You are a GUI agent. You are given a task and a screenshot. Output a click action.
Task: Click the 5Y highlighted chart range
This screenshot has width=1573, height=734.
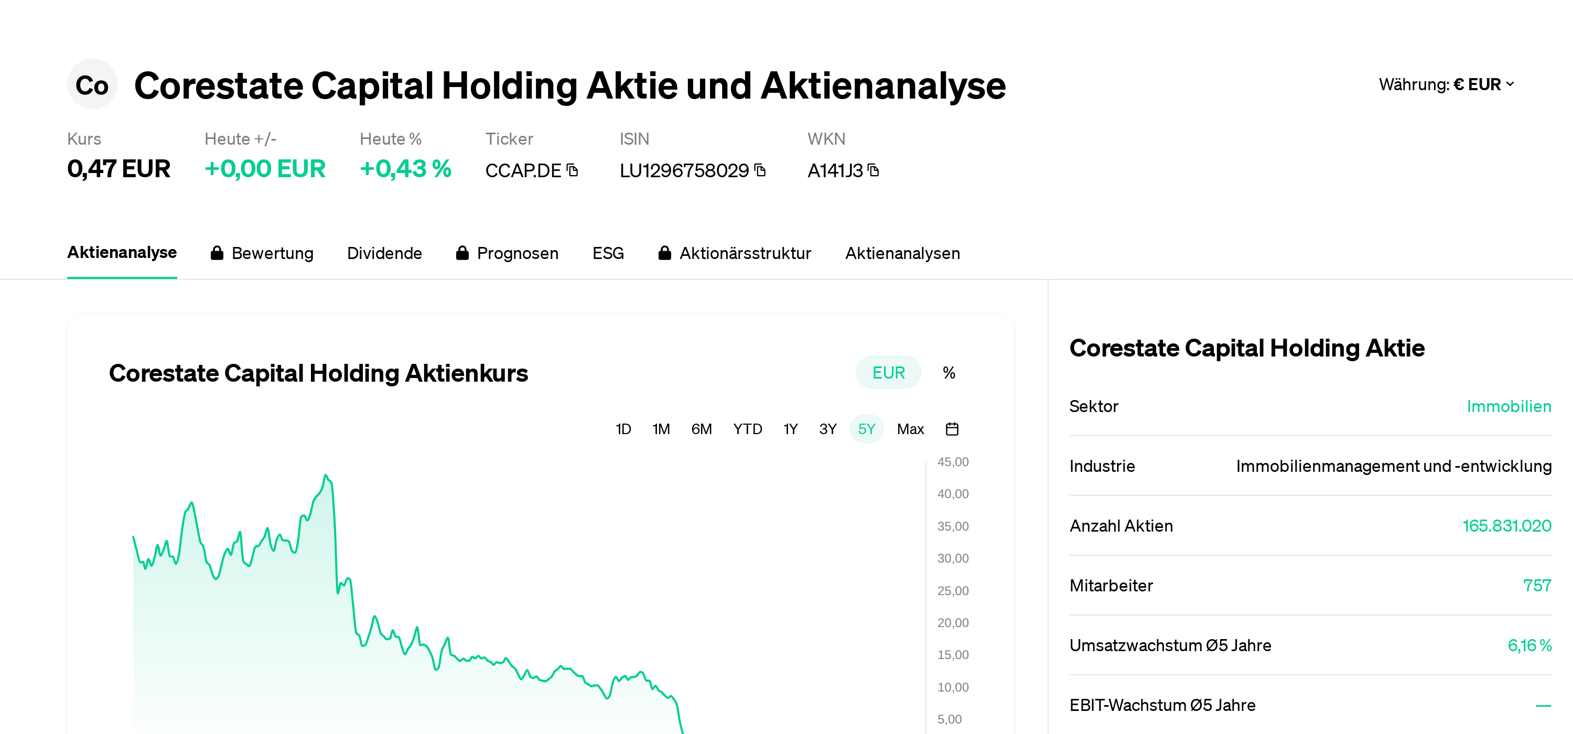(867, 429)
